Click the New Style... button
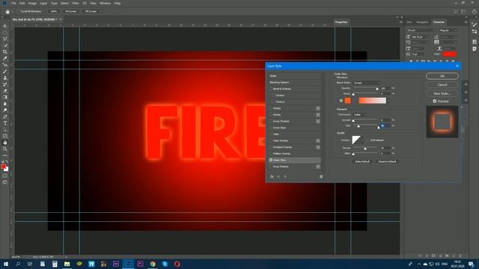This screenshot has width=479, height=269. tap(442, 93)
